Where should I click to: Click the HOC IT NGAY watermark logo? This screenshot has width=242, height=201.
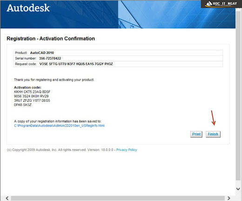click(x=222, y=4)
